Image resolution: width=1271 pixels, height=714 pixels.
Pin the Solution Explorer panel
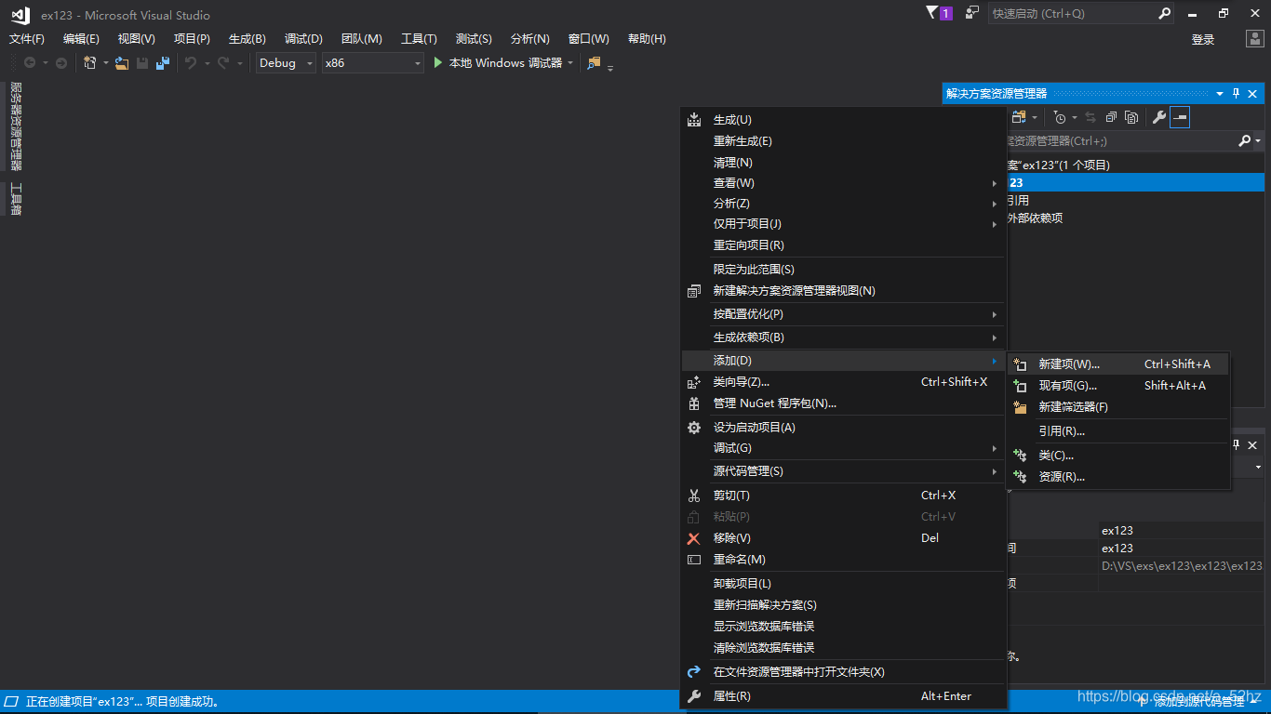point(1237,94)
